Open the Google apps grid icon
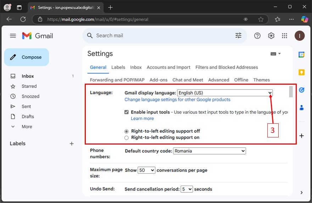 click(284, 36)
